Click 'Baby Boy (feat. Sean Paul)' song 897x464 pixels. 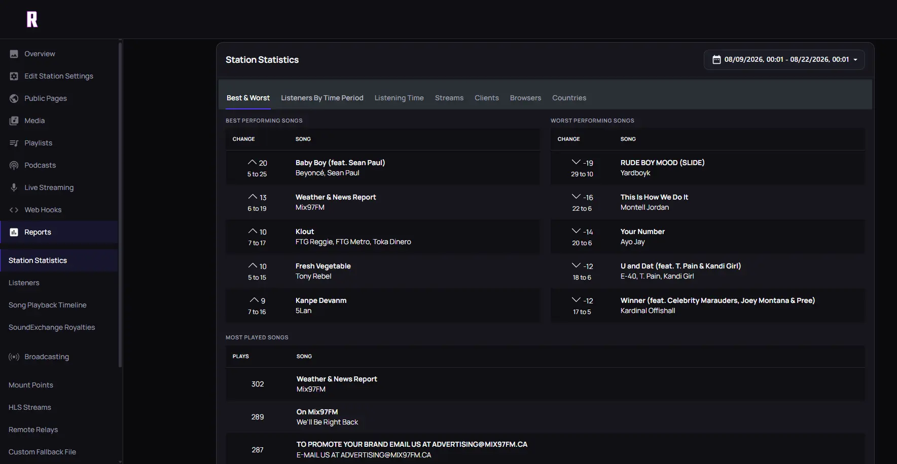[x=340, y=163]
